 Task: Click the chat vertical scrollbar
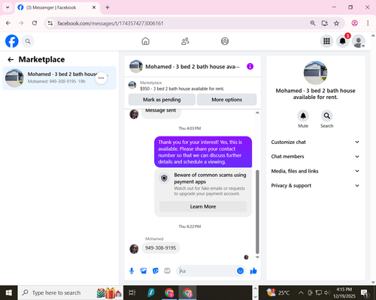coord(257,211)
